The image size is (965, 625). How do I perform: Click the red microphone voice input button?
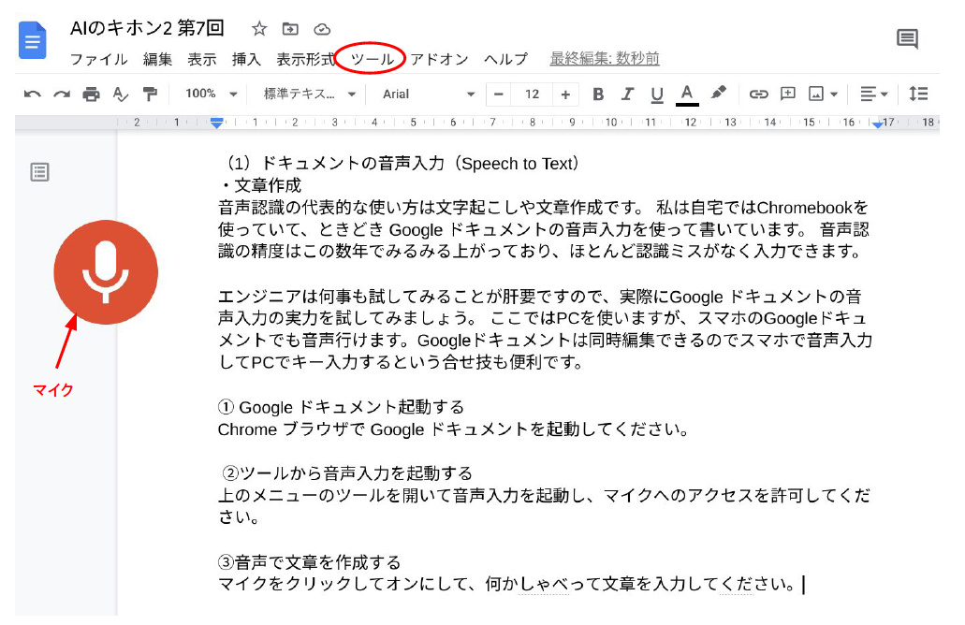tap(106, 272)
